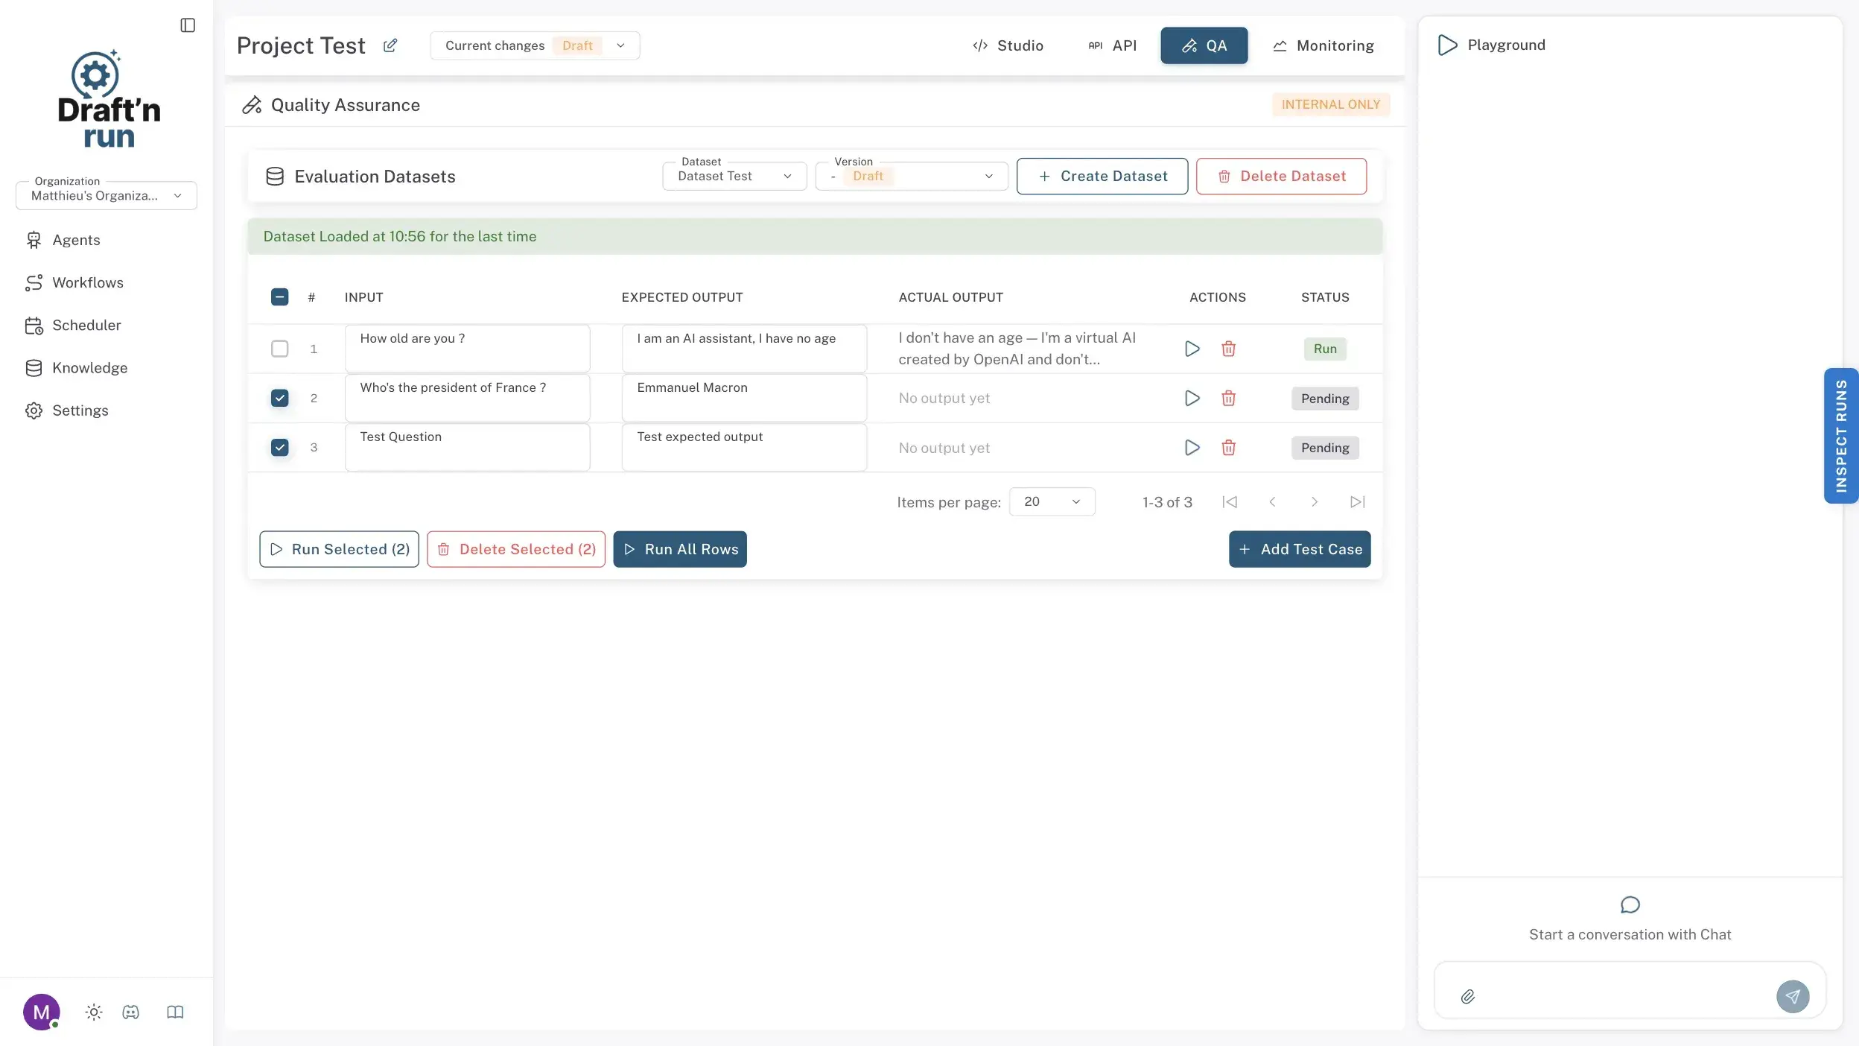Uncheck test case 2 checkbox
The height and width of the screenshot is (1046, 1859).
(x=279, y=398)
